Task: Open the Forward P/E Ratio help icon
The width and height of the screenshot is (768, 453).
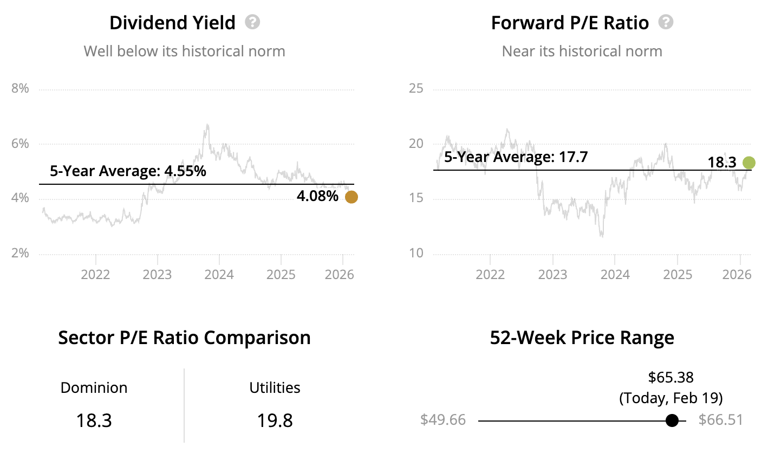Action: click(666, 22)
